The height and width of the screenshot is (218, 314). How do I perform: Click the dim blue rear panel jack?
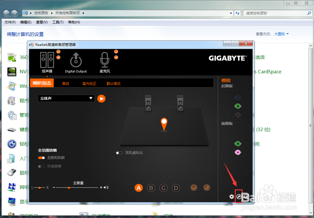(x=238, y=98)
